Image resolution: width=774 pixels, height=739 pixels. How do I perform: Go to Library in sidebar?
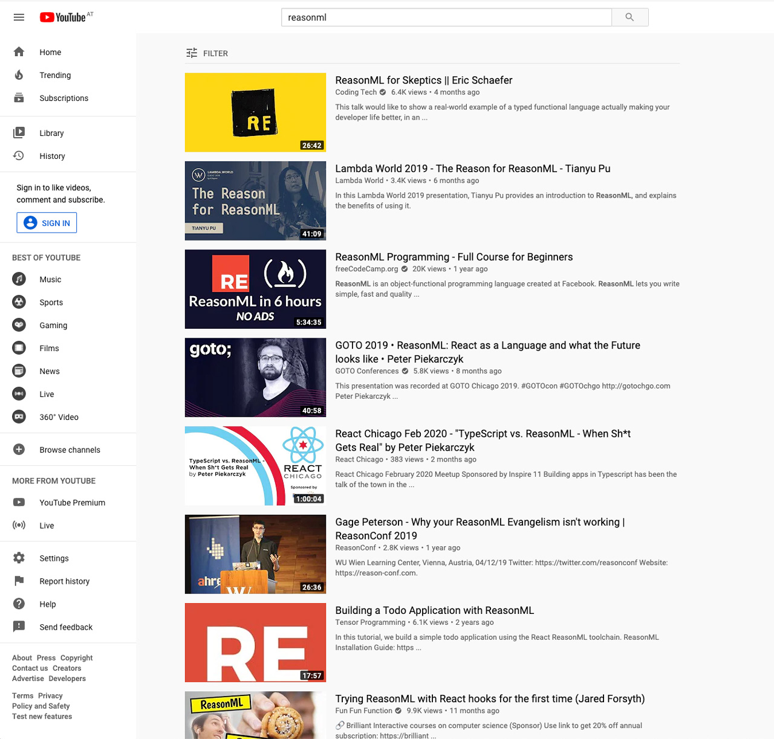click(51, 133)
